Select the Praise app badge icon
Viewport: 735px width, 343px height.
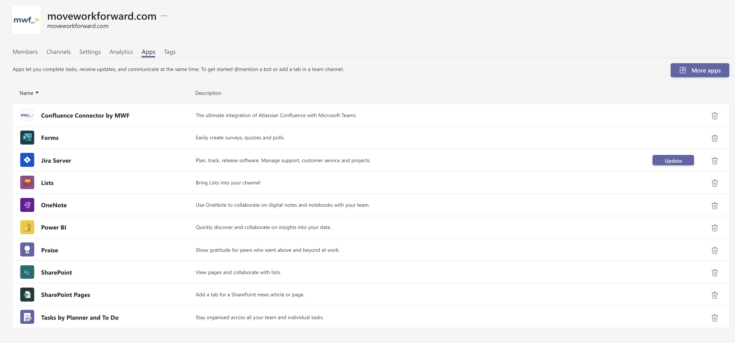pyautogui.click(x=27, y=250)
